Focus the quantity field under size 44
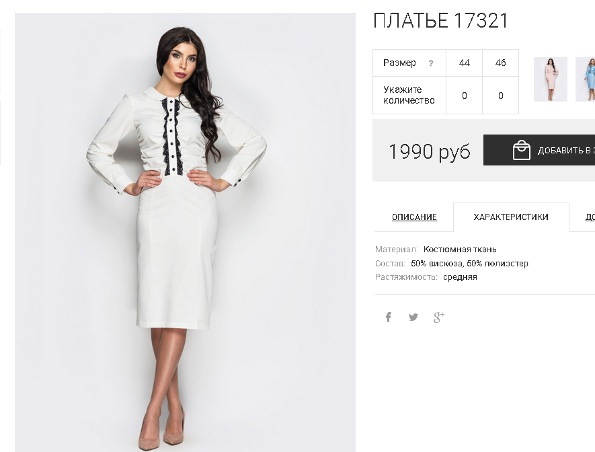Screen dimensions: 595x452 coord(464,96)
